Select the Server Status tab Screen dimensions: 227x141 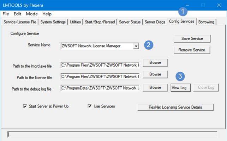[130, 22]
